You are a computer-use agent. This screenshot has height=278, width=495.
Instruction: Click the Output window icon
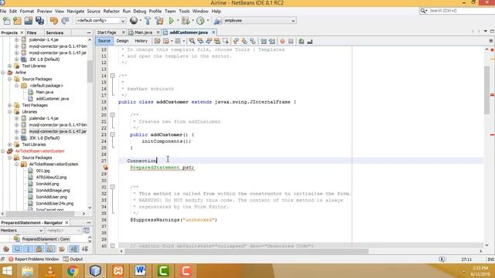(x=66, y=259)
